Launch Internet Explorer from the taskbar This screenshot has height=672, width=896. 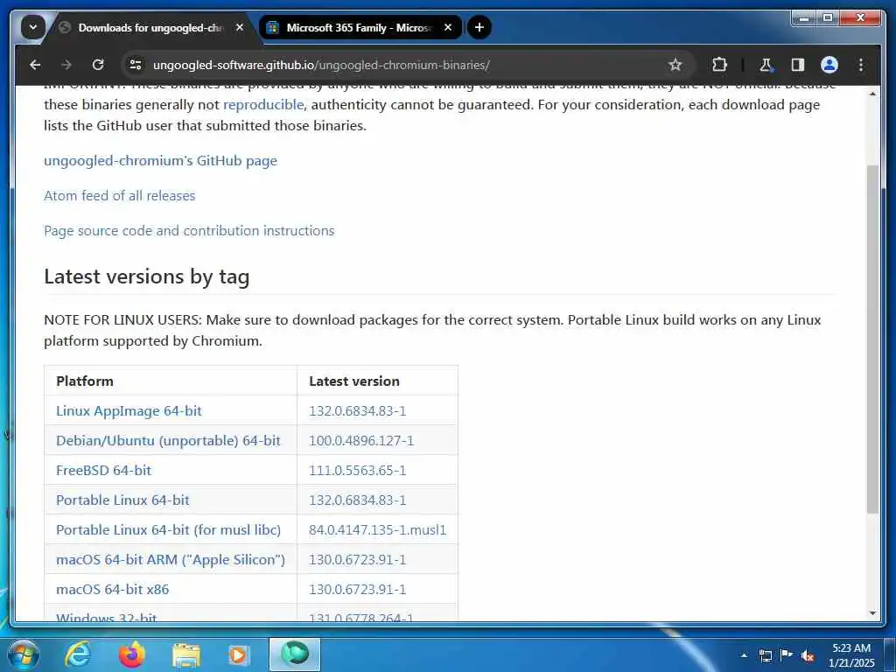77,654
